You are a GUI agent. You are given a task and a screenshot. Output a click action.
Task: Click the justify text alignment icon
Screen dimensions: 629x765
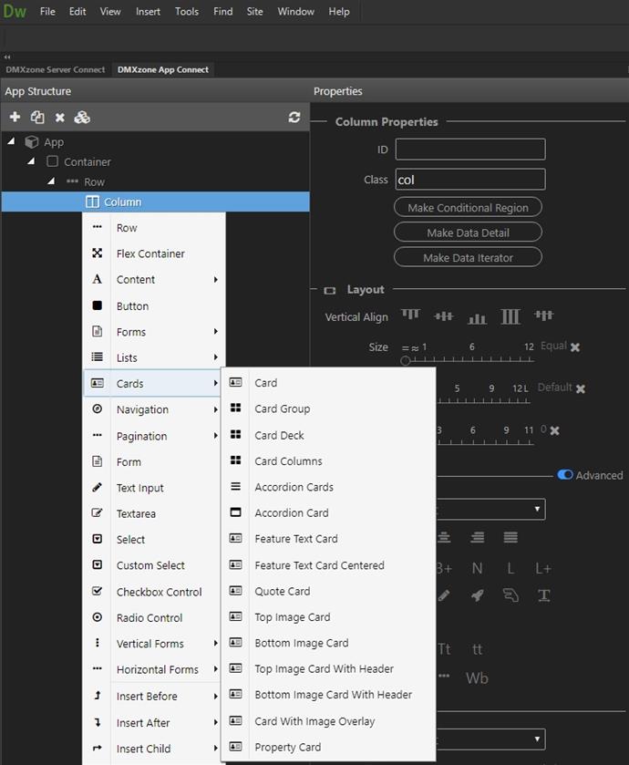click(x=510, y=537)
